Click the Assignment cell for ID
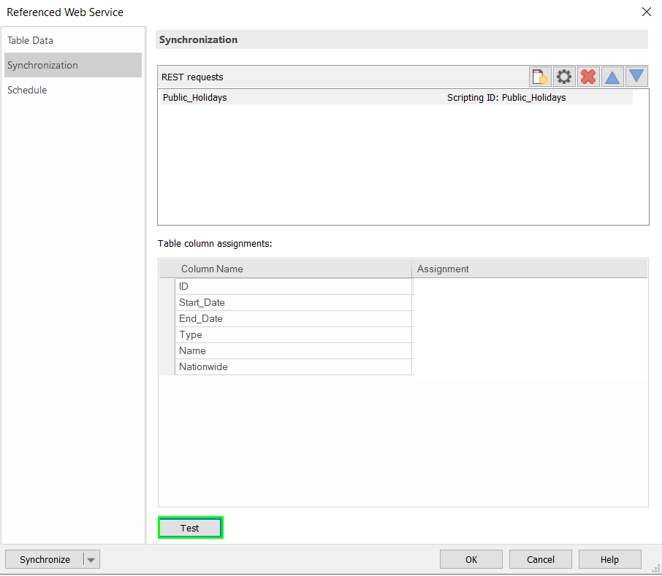 click(x=530, y=286)
